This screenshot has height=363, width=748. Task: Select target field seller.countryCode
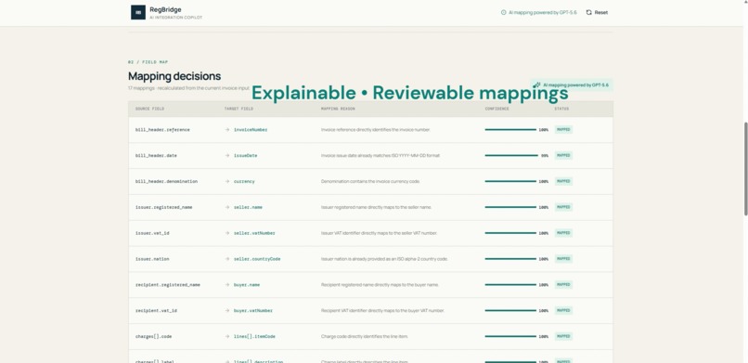point(257,258)
